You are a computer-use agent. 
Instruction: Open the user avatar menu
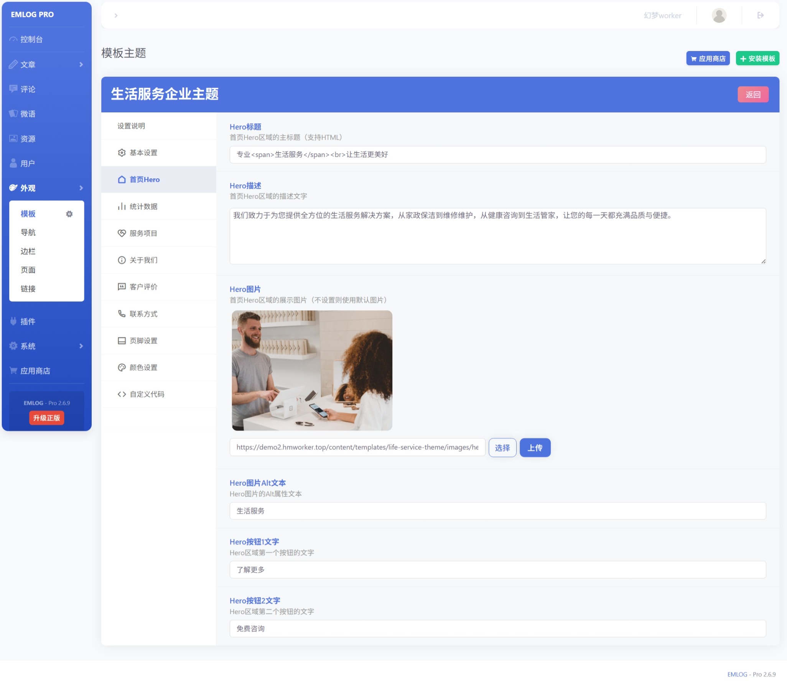(719, 15)
